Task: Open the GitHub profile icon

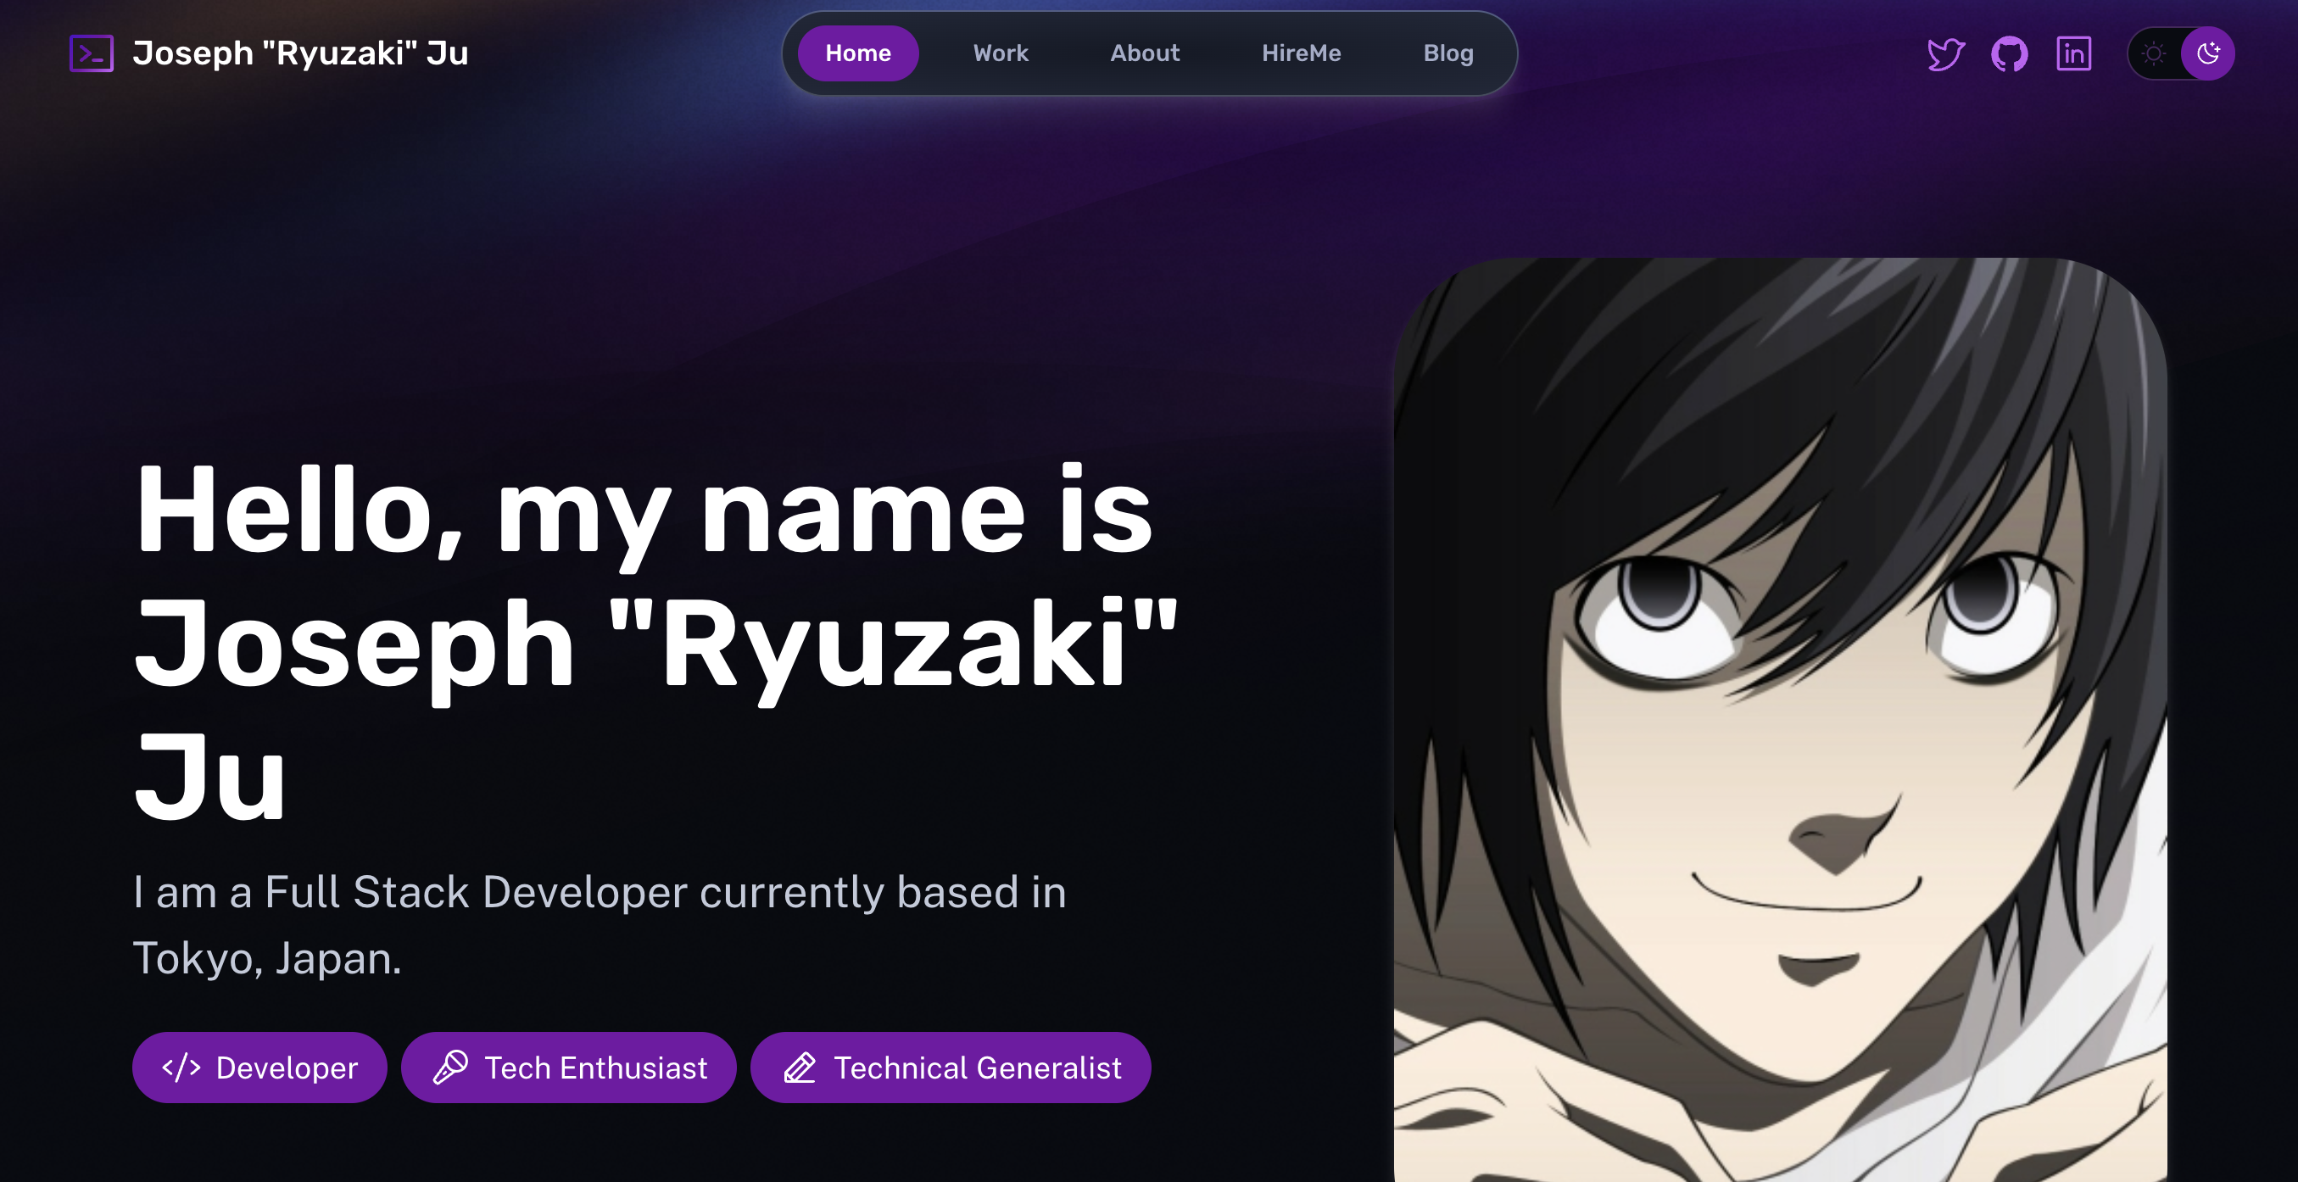Action: click(2009, 53)
